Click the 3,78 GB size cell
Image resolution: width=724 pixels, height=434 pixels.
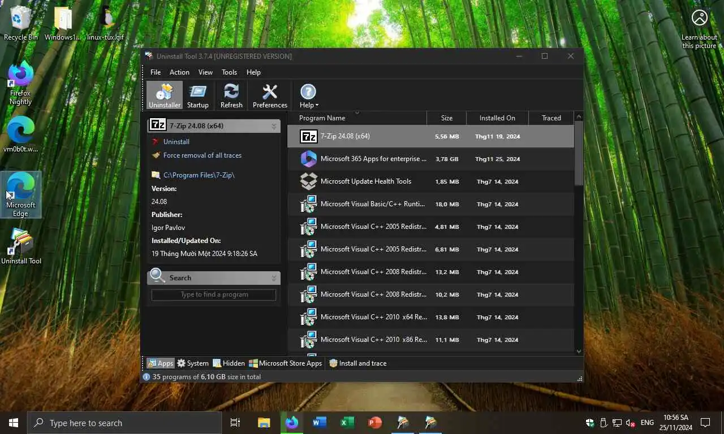(x=447, y=159)
